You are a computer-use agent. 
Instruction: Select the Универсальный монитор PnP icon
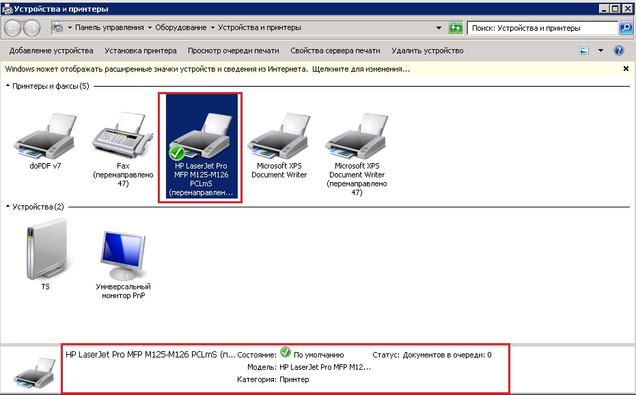coord(123,255)
